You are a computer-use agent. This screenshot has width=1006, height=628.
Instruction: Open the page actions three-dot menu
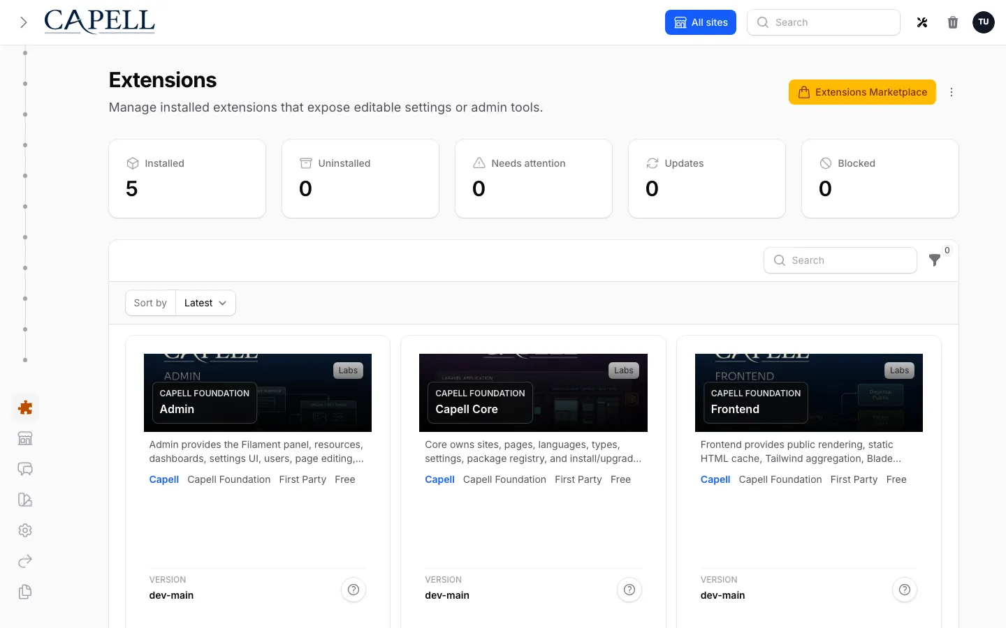tap(952, 92)
